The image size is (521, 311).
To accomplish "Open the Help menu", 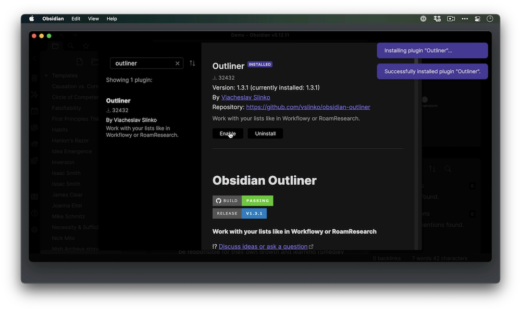I will (x=111, y=19).
